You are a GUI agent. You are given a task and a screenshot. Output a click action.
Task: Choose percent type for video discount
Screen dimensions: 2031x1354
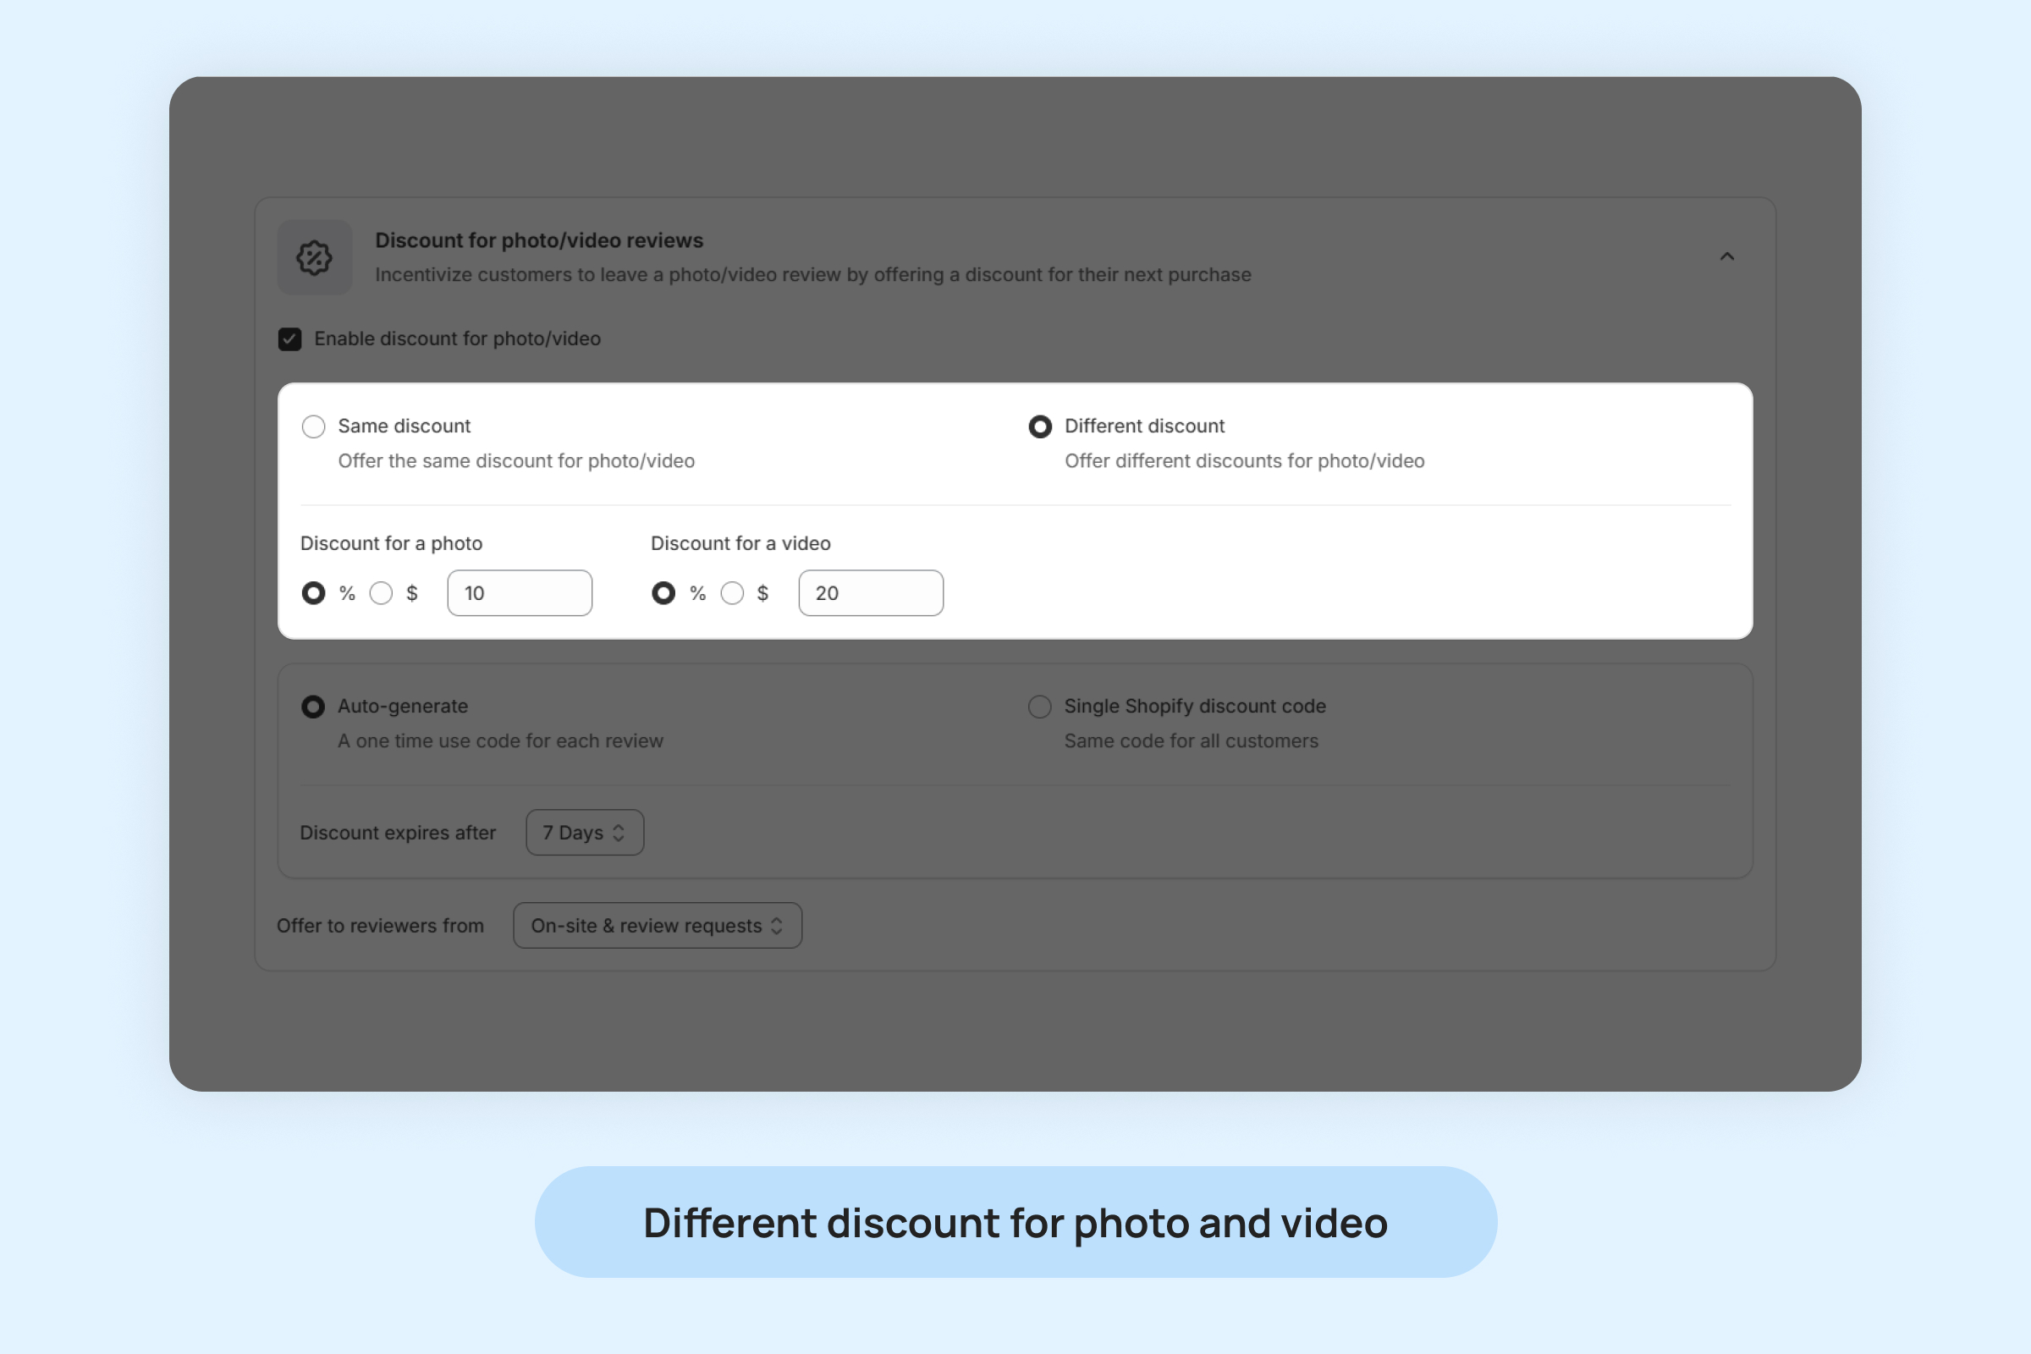663,593
